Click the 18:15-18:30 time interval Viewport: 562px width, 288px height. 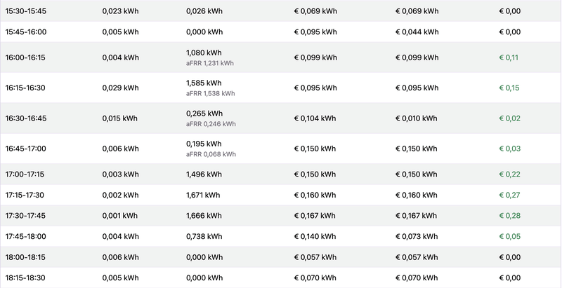click(x=25, y=278)
